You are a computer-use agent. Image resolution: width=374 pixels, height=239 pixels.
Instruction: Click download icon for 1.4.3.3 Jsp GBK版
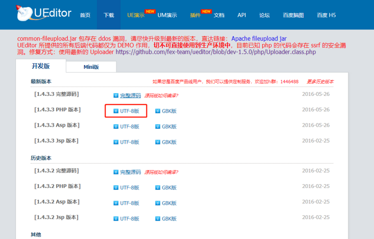158,142
